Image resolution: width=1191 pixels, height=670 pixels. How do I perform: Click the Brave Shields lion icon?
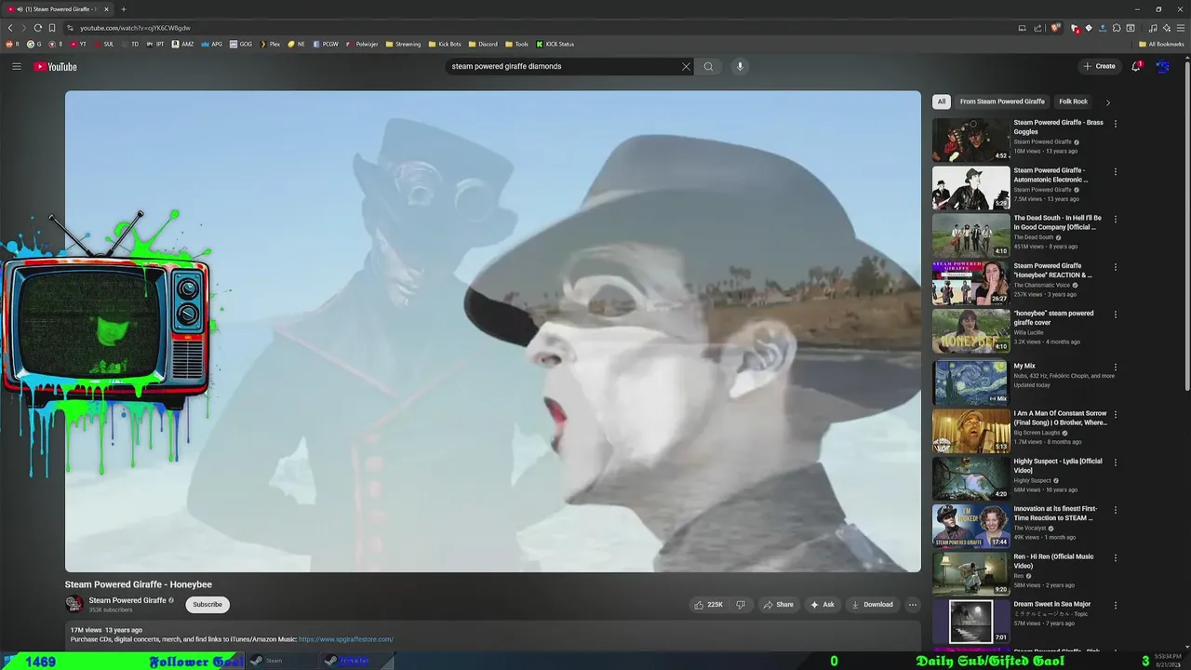point(1055,28)
